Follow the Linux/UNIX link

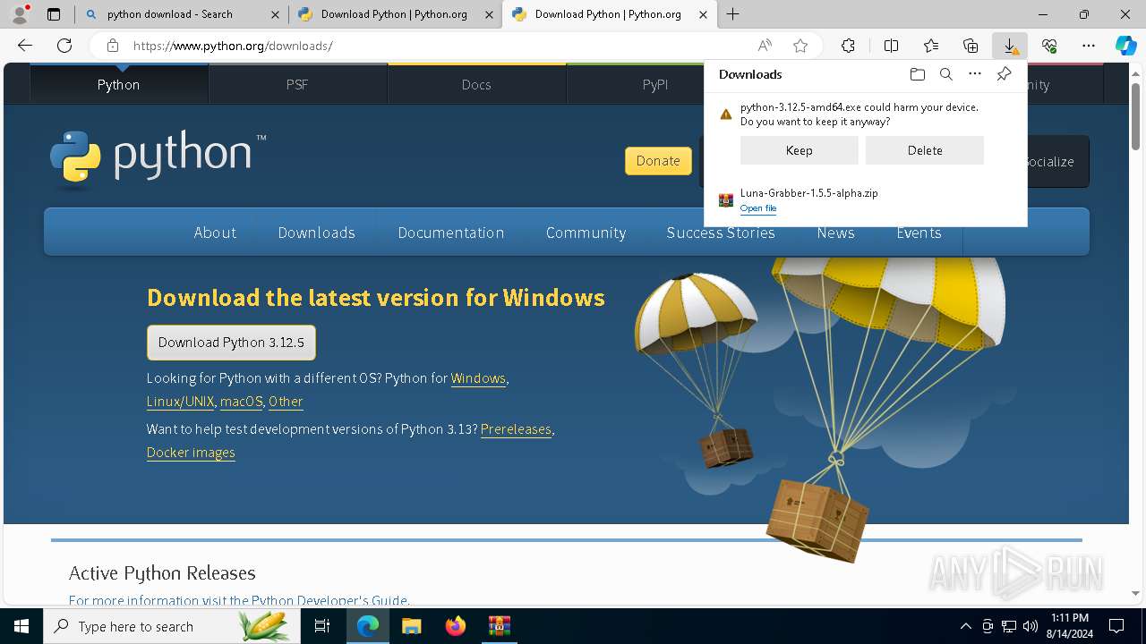pos(180,402)
